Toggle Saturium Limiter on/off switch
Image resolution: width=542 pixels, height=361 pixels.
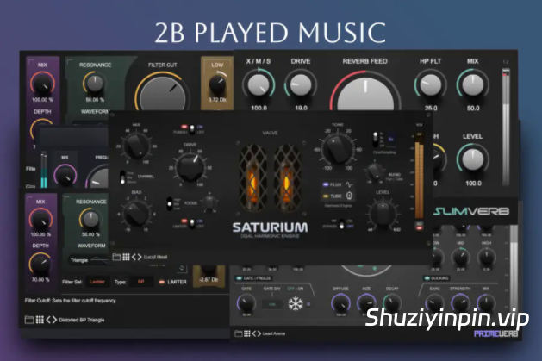[x=191, y=223]
